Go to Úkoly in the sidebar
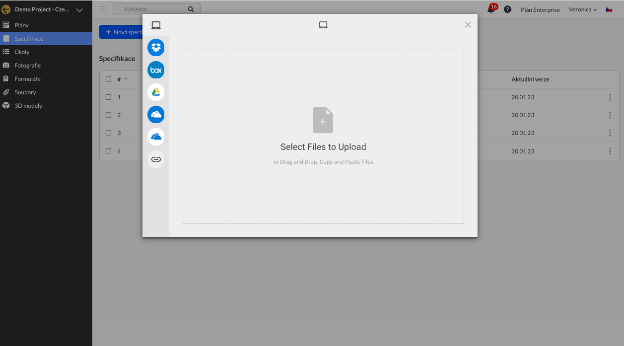The width and height of the screenshot is (624, 346). tap(22, 52)
